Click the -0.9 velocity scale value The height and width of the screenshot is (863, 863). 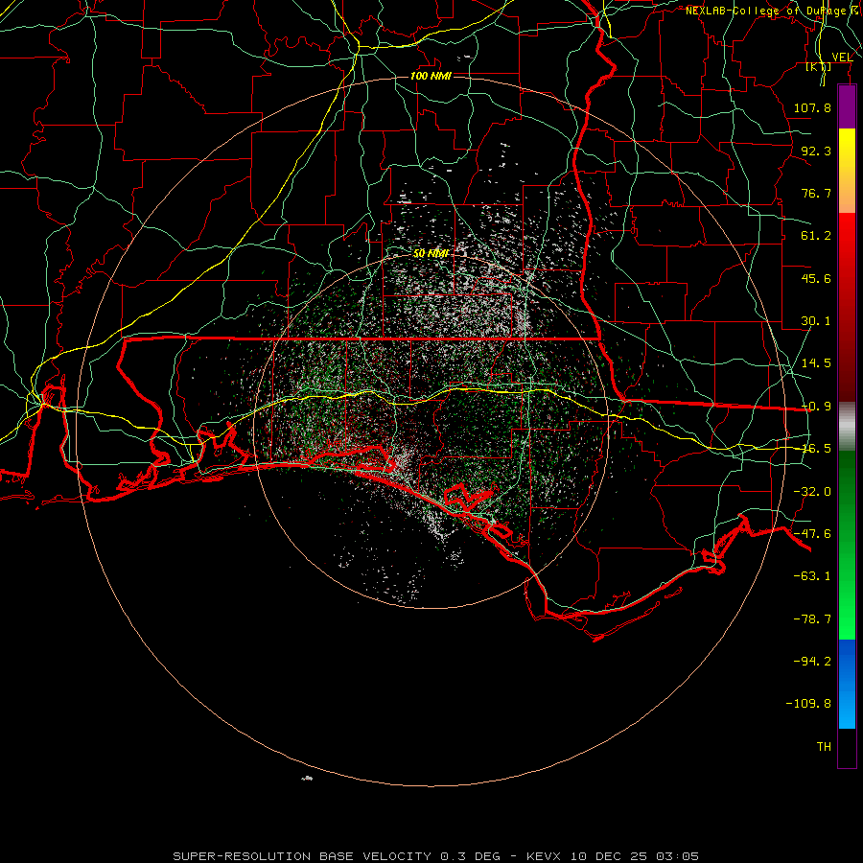click(x=816, y=407)
